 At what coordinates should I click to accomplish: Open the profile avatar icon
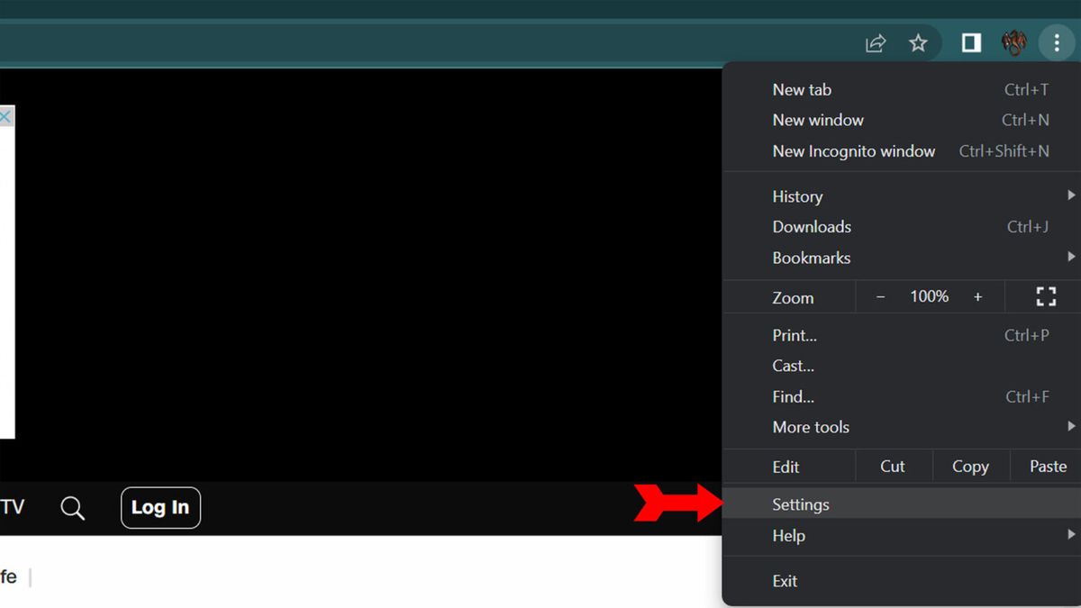pyautogui.click(x=1014, y=43)
